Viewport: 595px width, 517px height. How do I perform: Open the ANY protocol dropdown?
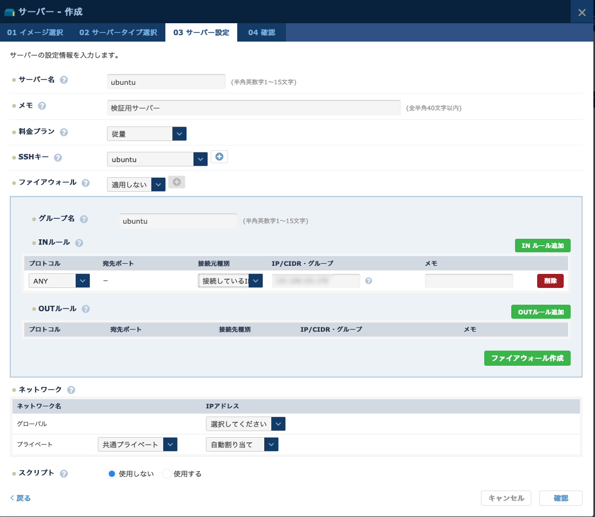coord(59,281)
